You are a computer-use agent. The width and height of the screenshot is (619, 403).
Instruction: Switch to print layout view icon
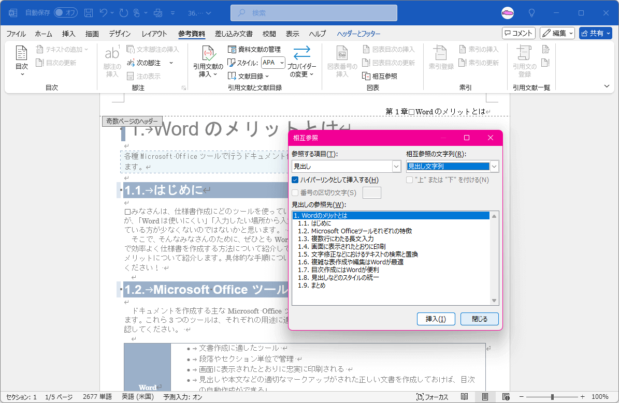pos(485,397)
